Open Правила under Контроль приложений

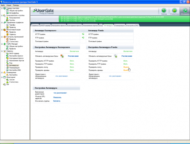[12, 39]
